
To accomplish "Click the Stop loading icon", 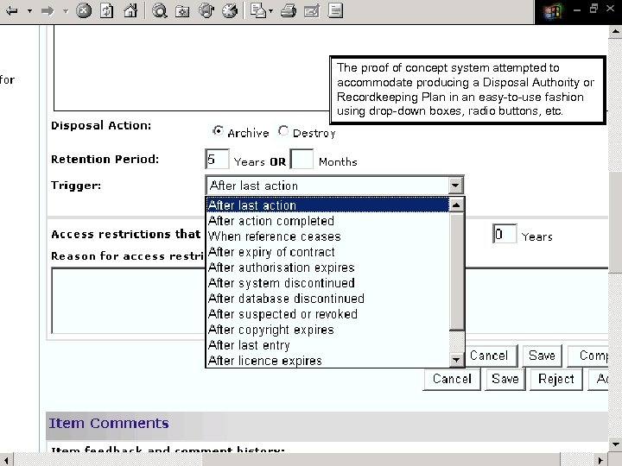I will point(83,10).
